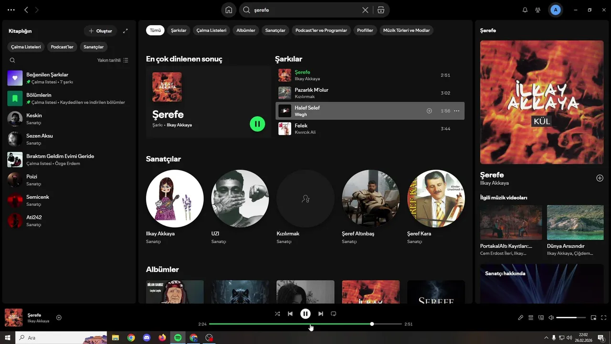Image resolution: width=611 pixels, height=344 pixels.
Task: Skip to the next track
Action: (321, 314)
